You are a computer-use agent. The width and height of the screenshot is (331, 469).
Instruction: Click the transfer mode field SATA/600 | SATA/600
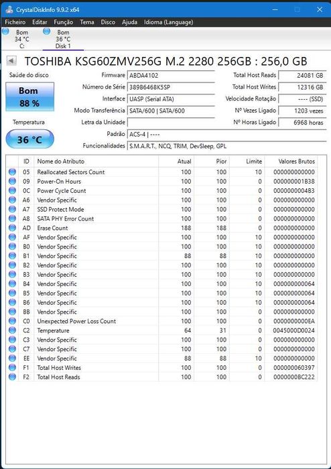coord(171,111)
